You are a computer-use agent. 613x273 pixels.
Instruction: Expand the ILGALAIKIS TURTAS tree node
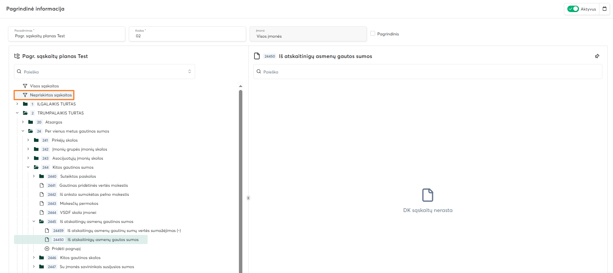click(x=17, y=104)
